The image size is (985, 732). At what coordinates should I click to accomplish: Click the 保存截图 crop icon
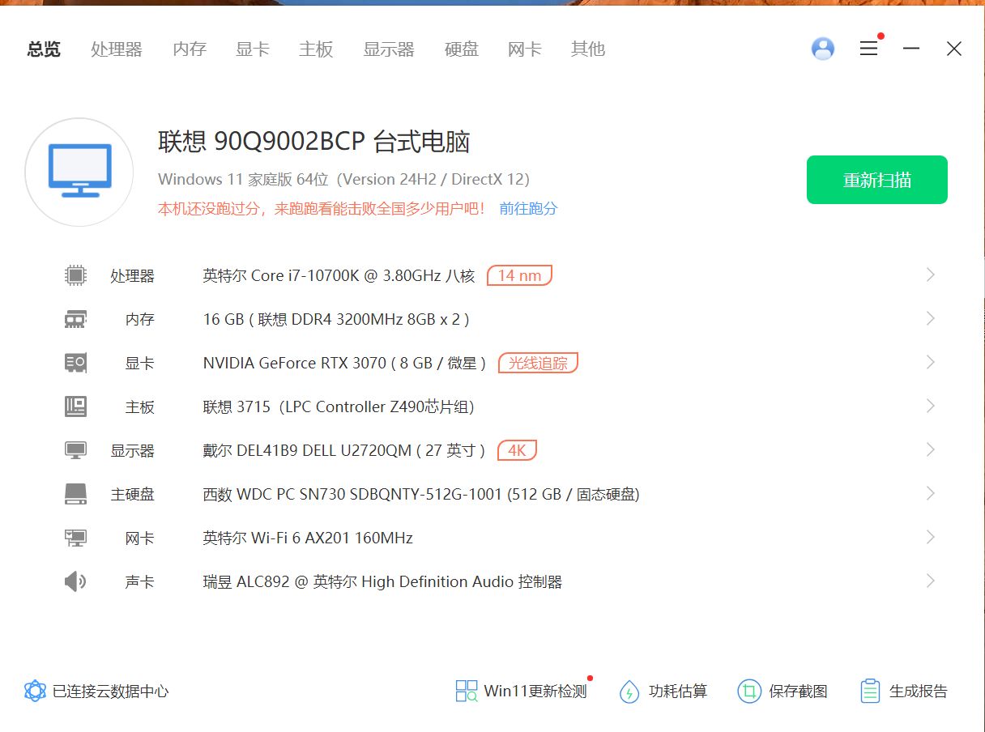coord(749,691)
